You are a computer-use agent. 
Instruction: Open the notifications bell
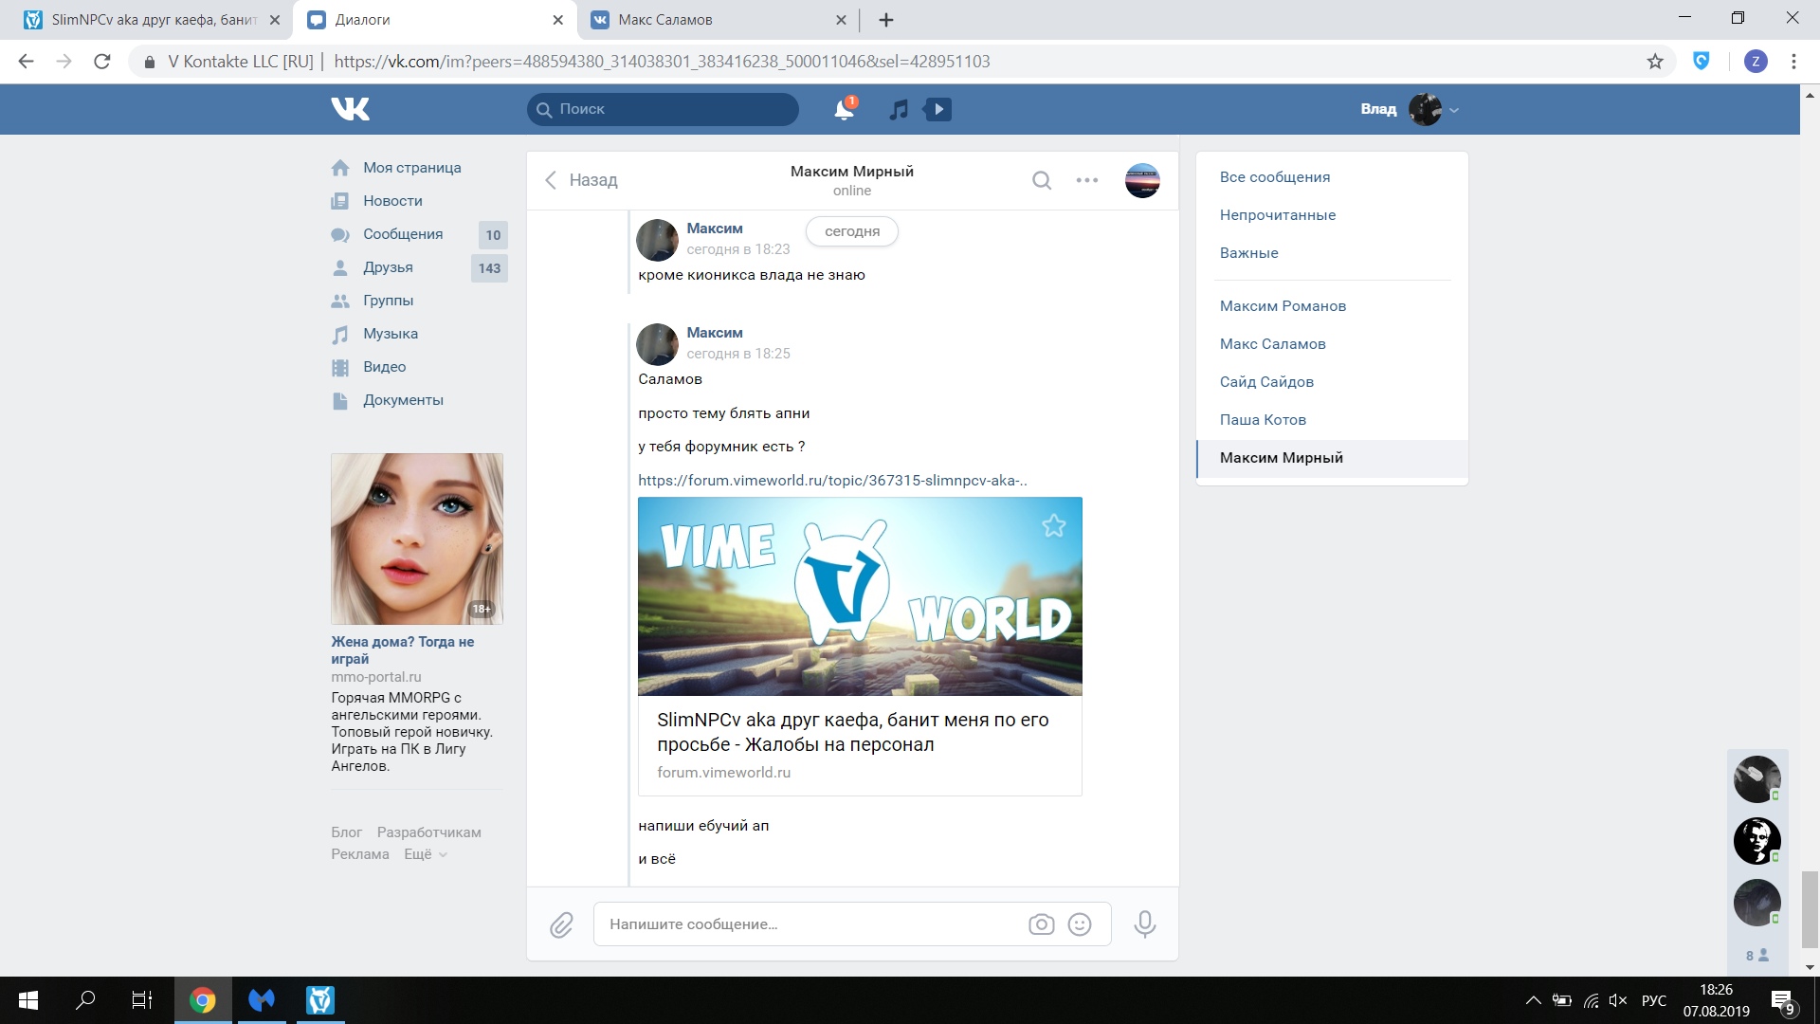click(x=844, y=109)
